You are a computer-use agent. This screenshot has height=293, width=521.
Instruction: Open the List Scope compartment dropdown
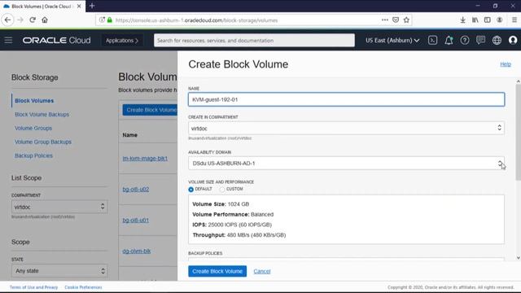point(59,207)
